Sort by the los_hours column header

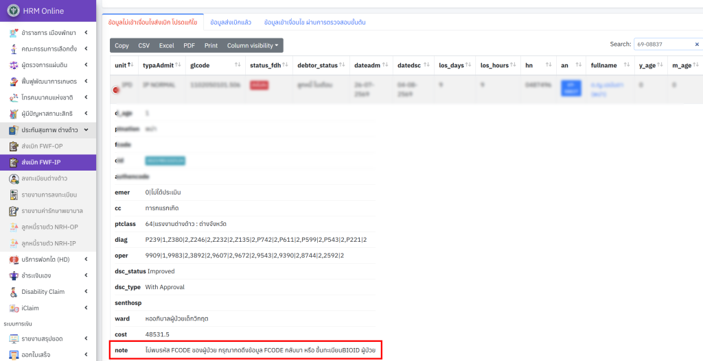point(498,65)
